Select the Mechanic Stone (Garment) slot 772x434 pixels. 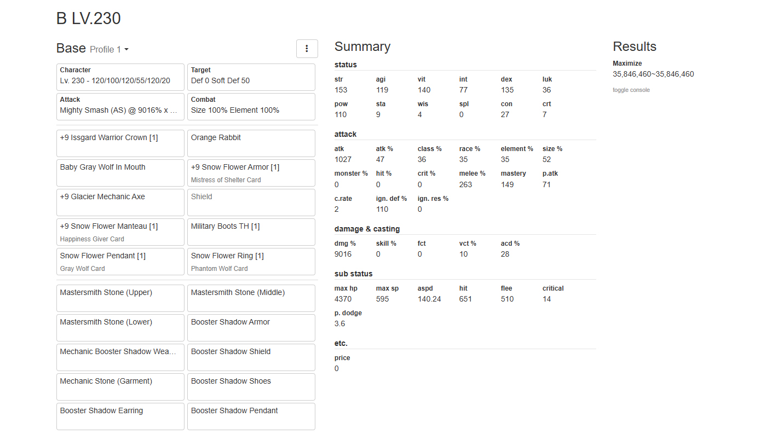pyautogui.click(x=120, y=386)
